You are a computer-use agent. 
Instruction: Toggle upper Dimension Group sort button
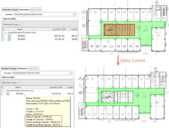[12, 24]
